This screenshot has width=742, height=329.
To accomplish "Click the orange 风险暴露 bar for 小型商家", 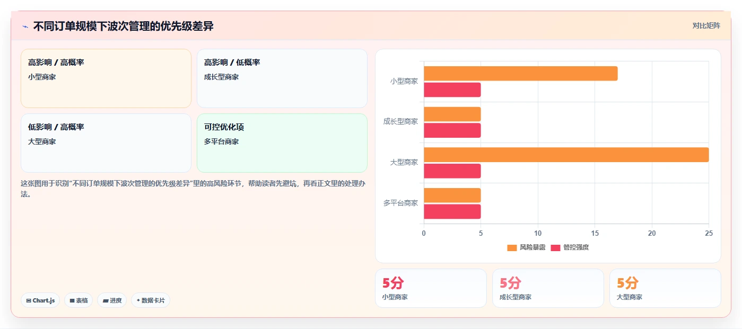I will 521,74.
